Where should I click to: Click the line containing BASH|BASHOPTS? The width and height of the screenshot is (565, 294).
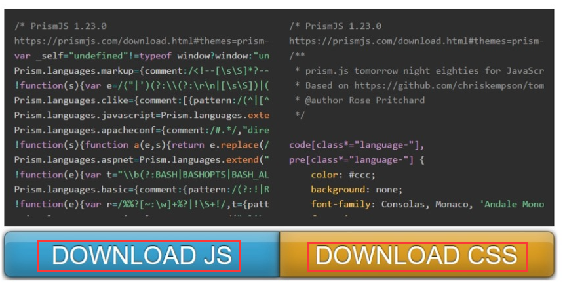142,175
